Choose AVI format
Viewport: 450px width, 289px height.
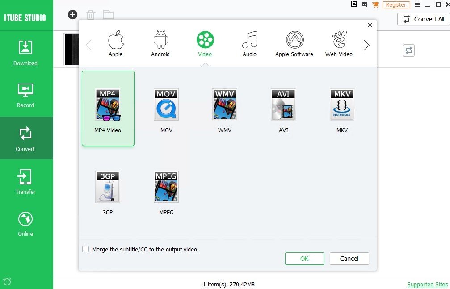point(283,111)
